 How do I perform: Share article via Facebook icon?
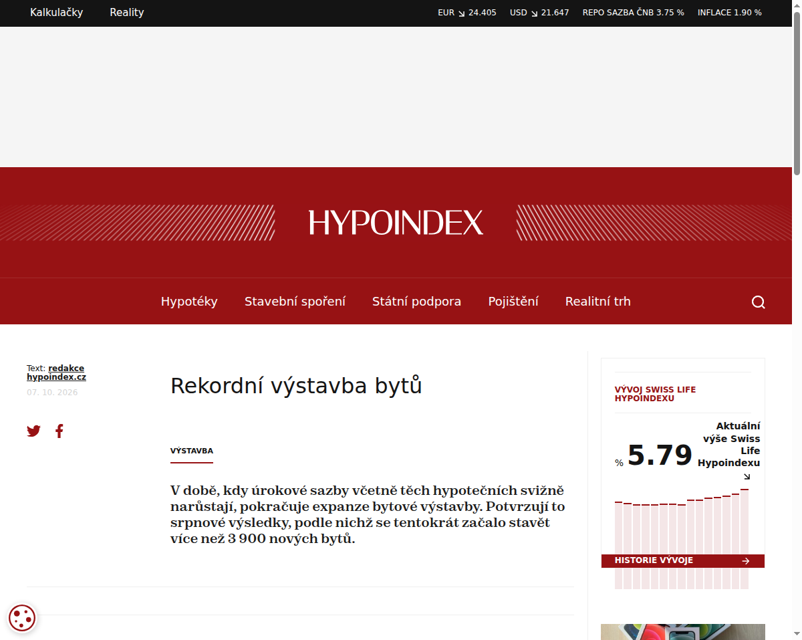point(59,431)
